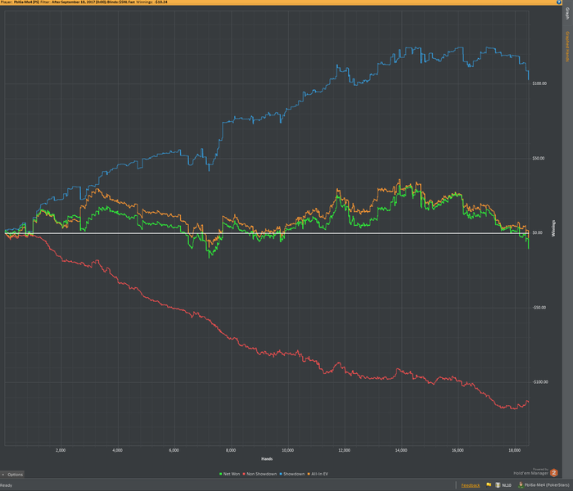
Task: Toggle the All-In EV legend series
Action: click(318, 474)
